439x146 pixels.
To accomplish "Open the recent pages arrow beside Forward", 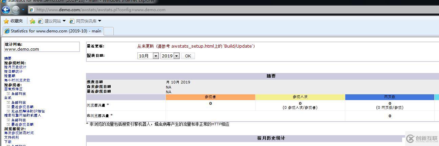I will (23, 10).
